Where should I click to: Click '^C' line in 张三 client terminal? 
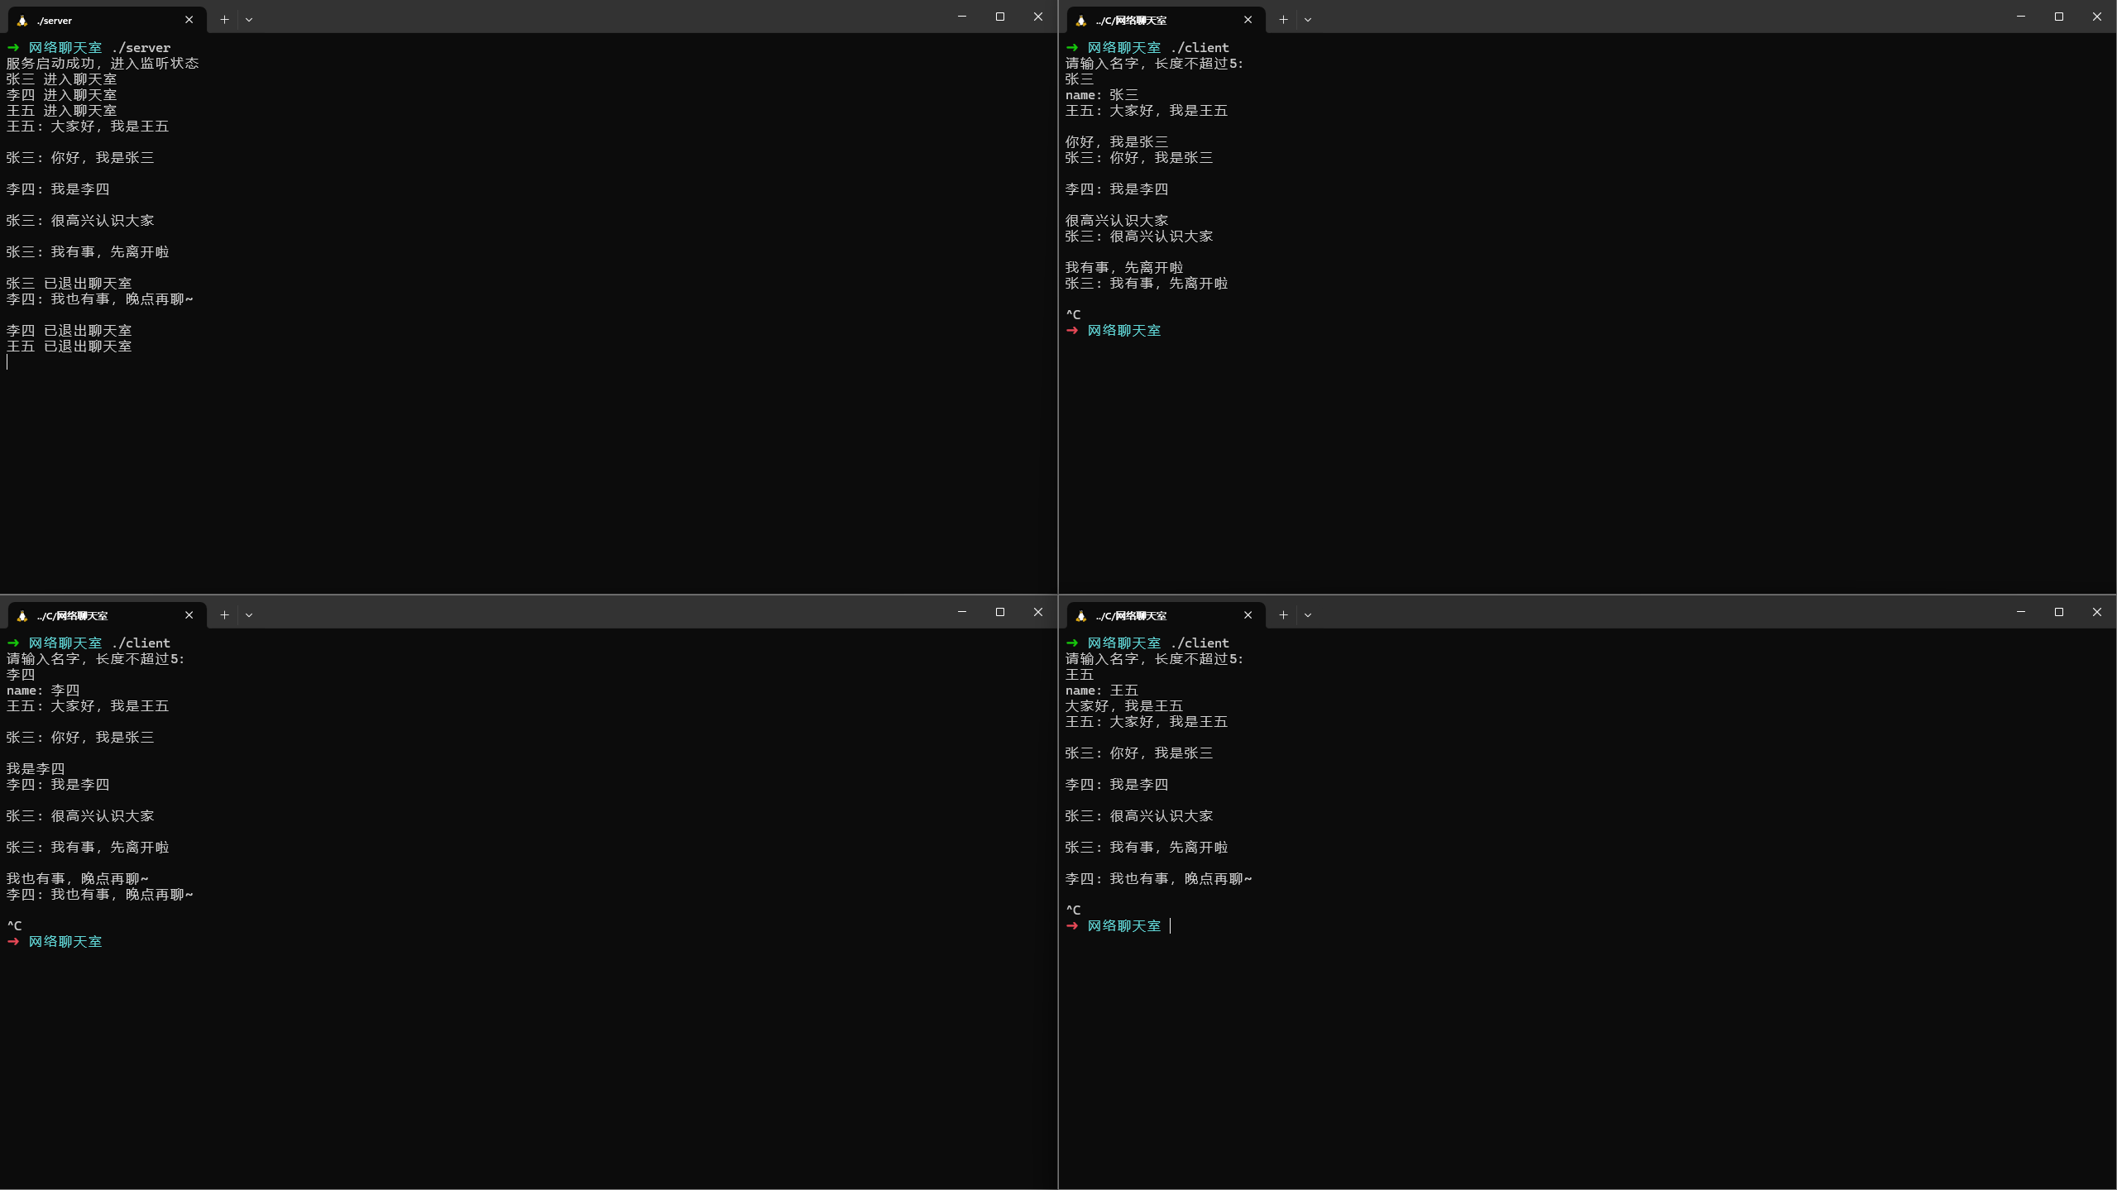point(1073,315)
